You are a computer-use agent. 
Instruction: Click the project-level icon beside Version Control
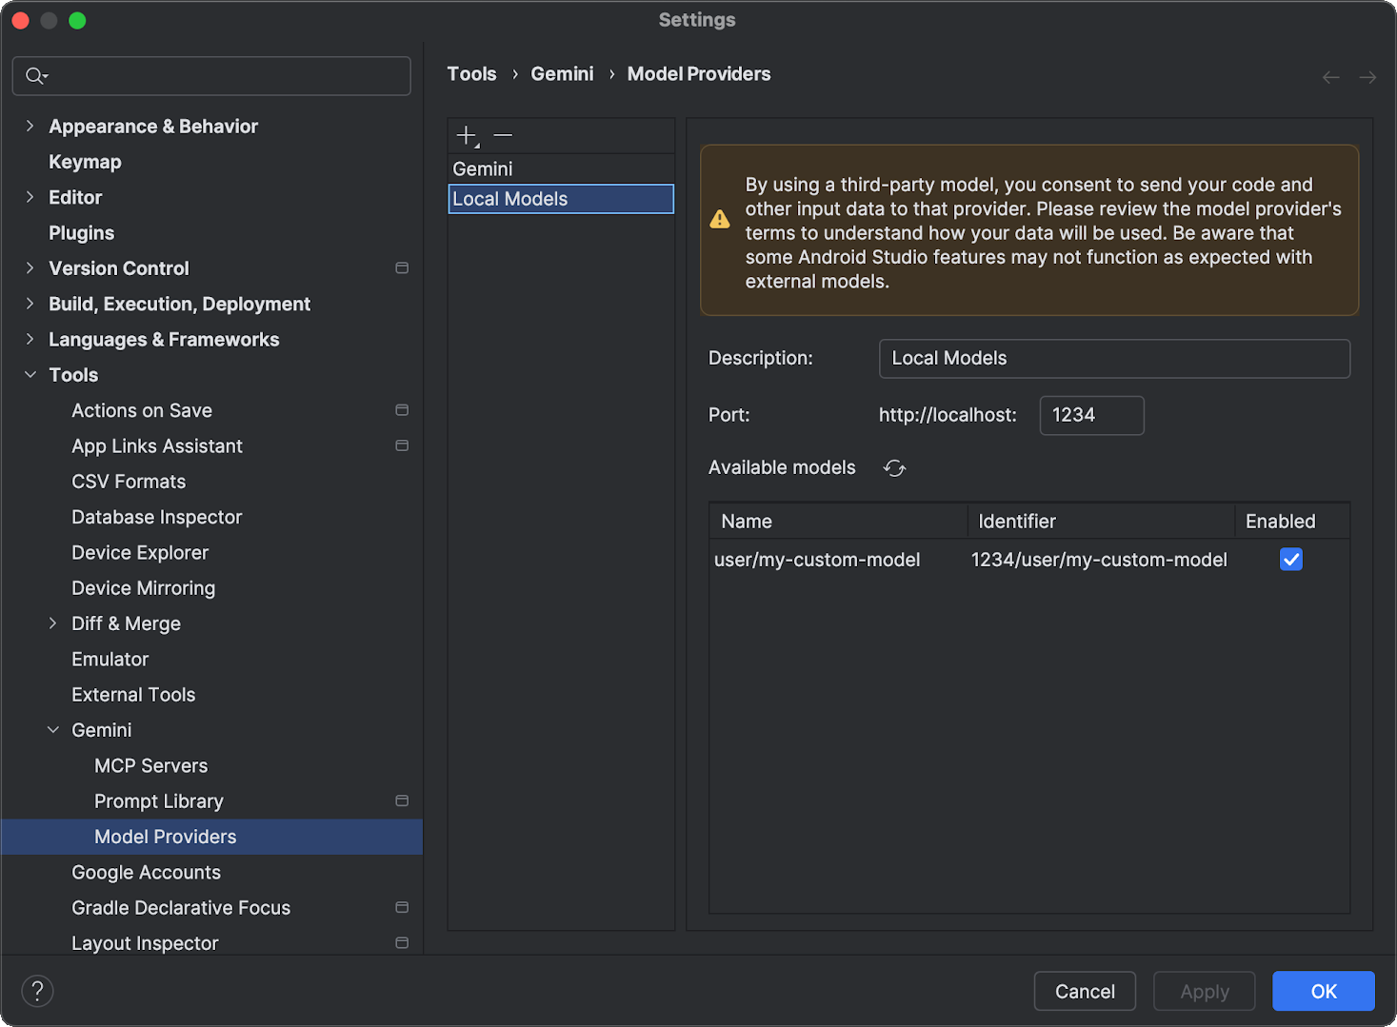point(402,268)
